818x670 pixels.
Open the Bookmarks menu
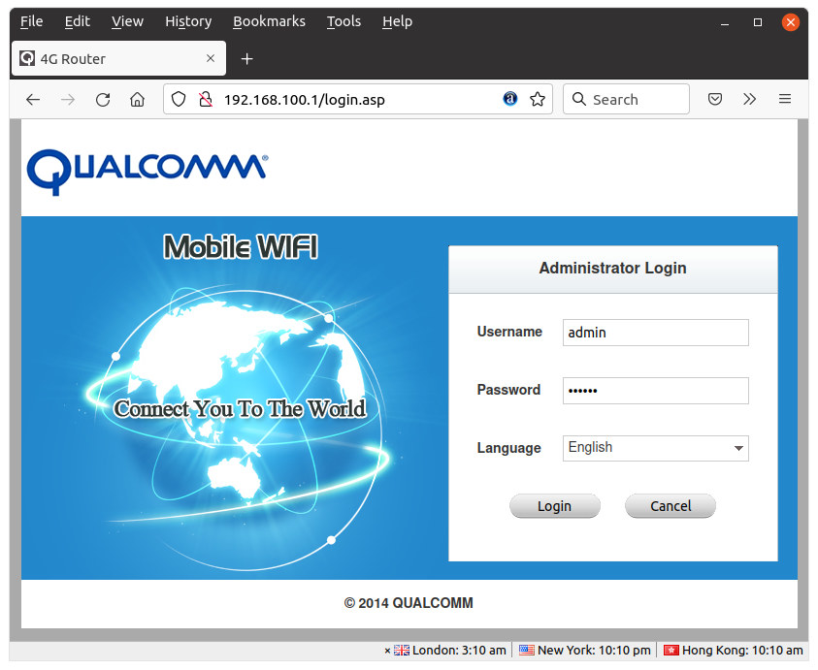(269, 21)
